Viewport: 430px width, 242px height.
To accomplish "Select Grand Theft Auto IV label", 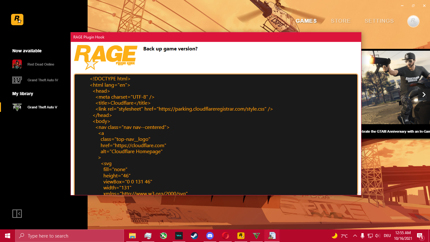I will [43, 80].
